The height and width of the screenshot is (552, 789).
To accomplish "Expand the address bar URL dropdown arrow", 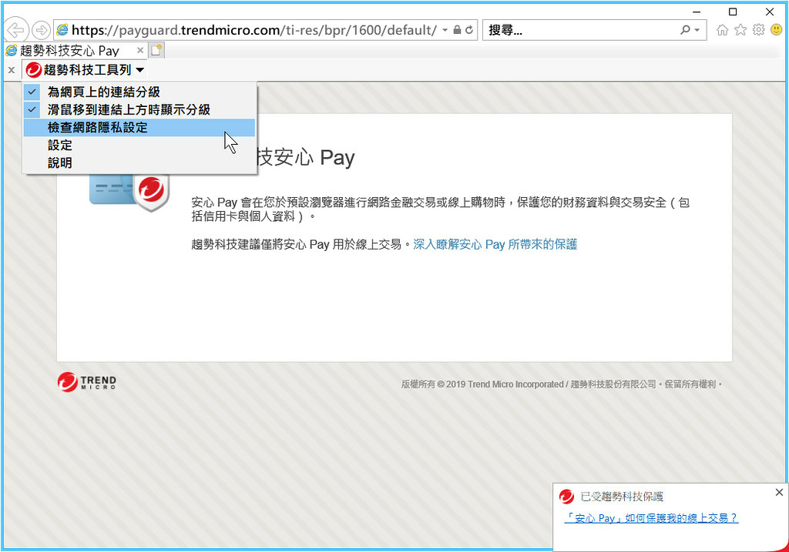I will (x=445, y=30).
